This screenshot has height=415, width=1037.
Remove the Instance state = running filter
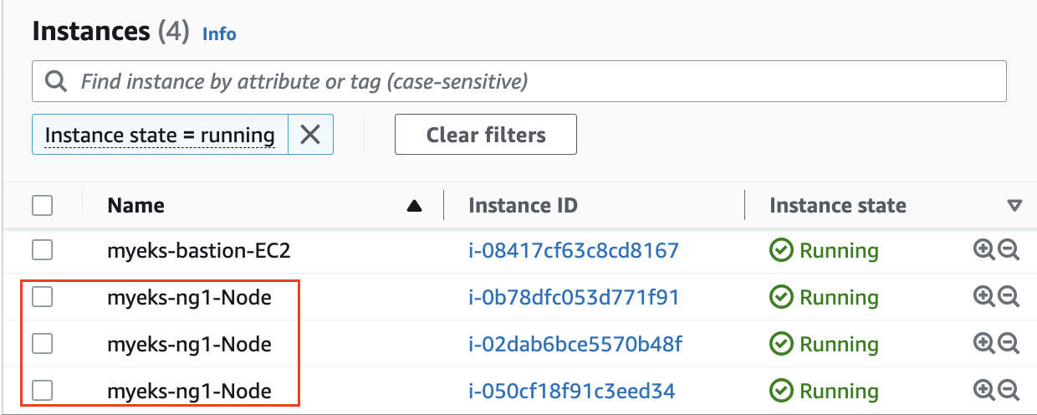(310, 135)
